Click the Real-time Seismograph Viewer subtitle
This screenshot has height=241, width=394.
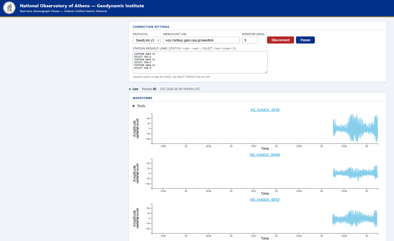click(x=63, y=11)
